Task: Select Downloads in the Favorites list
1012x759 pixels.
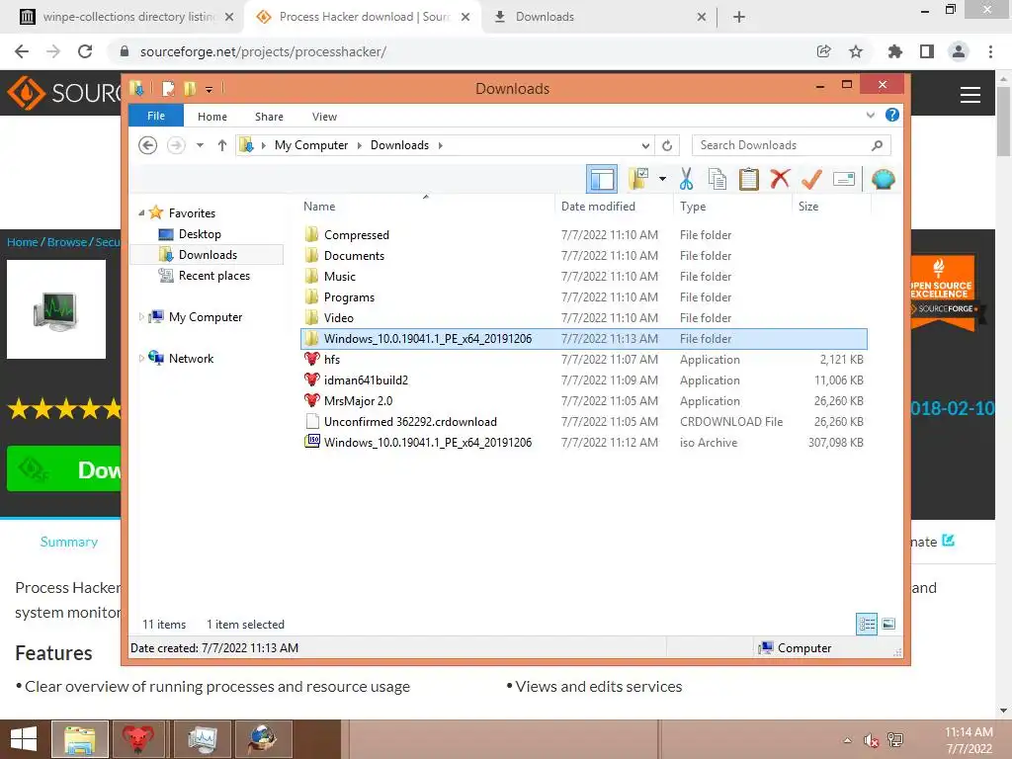Action: click(208, 255)
